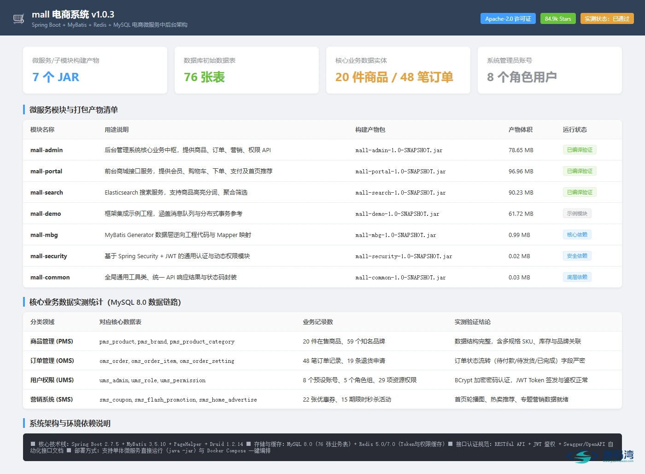The height and width of the screenshot is (474, 645).
Task: Click the 84.9k Stars badge
Action: (558, 18)
